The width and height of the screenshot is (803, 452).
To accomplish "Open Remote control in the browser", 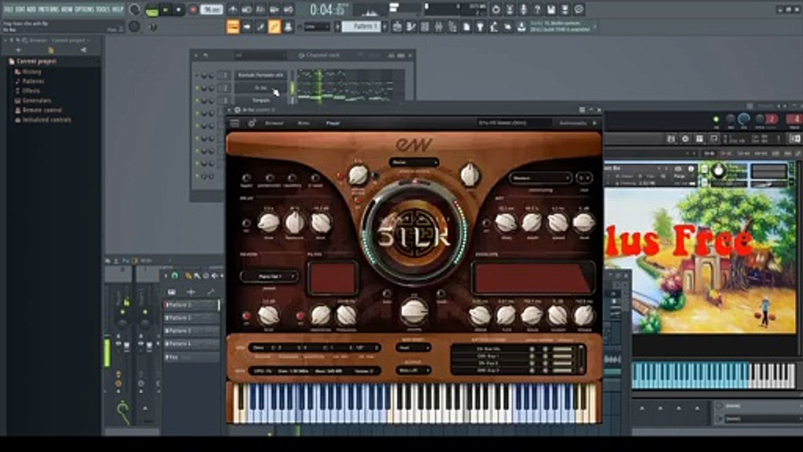I will pos(41,110).
